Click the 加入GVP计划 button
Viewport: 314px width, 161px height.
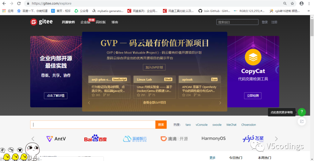[x=154, y=67]
